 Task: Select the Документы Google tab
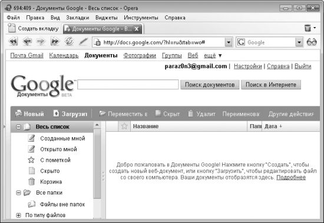103,29
